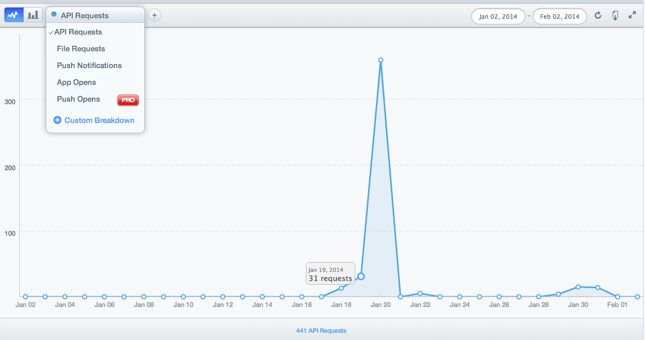Switch to bar chart view
645x340 pixels.
[x=33, y=15]
